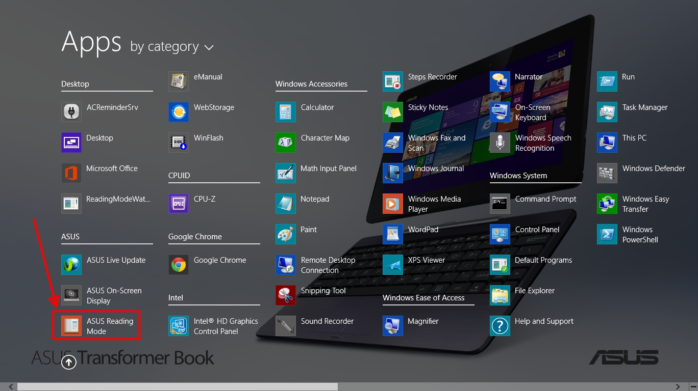This screenshot has height=391, width=698.
Task: Open the On-Screen Keyboard icon
Action: [x=500, y=112]
